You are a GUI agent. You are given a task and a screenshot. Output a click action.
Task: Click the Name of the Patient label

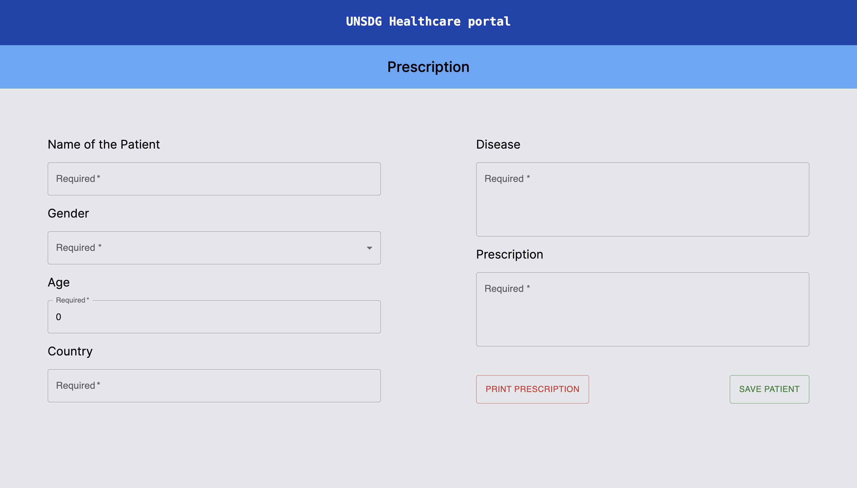[104, 144]
